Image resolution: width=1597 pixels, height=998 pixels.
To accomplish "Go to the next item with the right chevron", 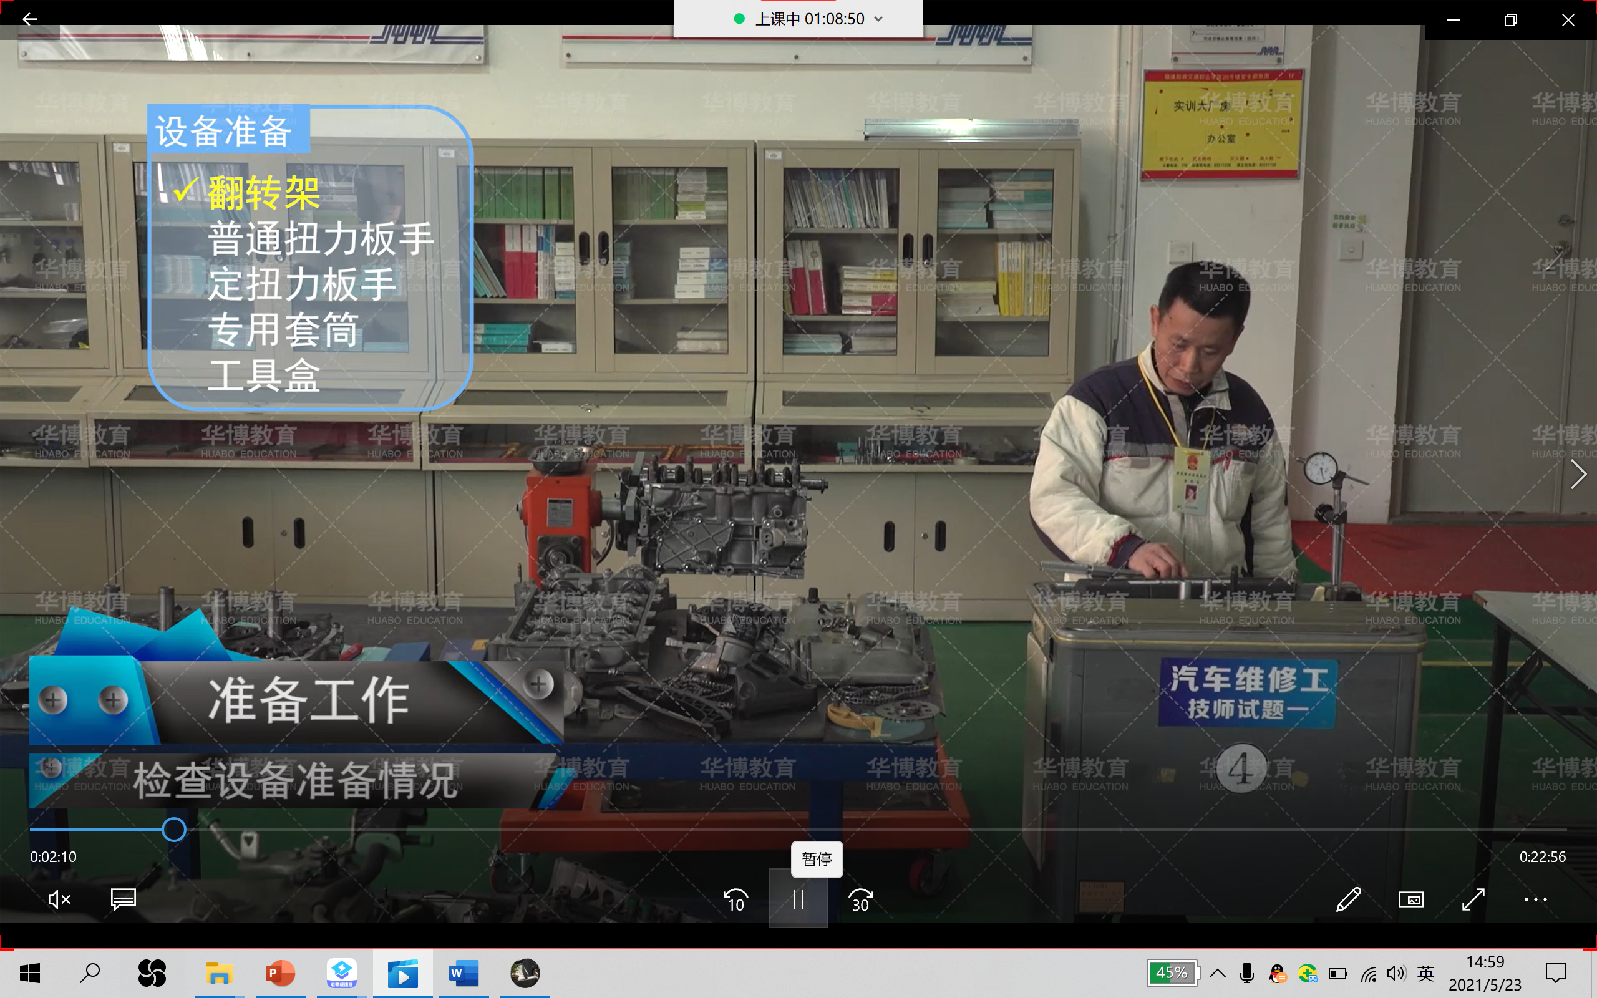I will click(x=1578, y=474).
